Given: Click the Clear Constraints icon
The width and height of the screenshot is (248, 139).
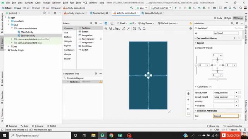Looking at the screenshot, I should pyautogui.click(x=124, y=29).
